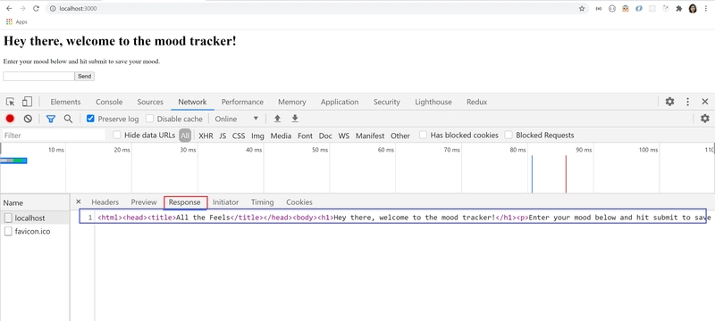The image size is (715, 321).
Task: Filter requests by CSS
Action: tap(239, 136)
